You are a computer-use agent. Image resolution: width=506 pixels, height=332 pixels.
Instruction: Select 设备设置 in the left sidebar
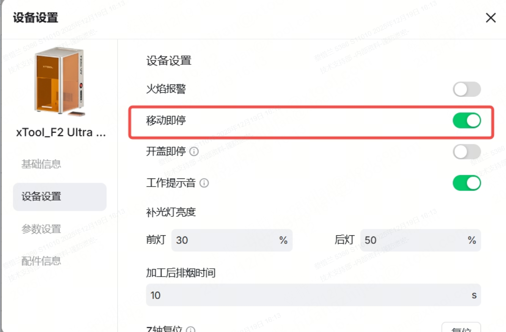coord(60,197)
